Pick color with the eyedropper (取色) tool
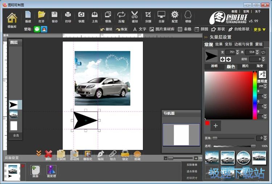This screenshot has width=272, height=184. click(262, 74)
